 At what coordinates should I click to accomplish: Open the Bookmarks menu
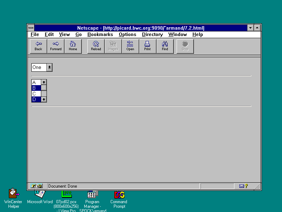tap(100, 35)
